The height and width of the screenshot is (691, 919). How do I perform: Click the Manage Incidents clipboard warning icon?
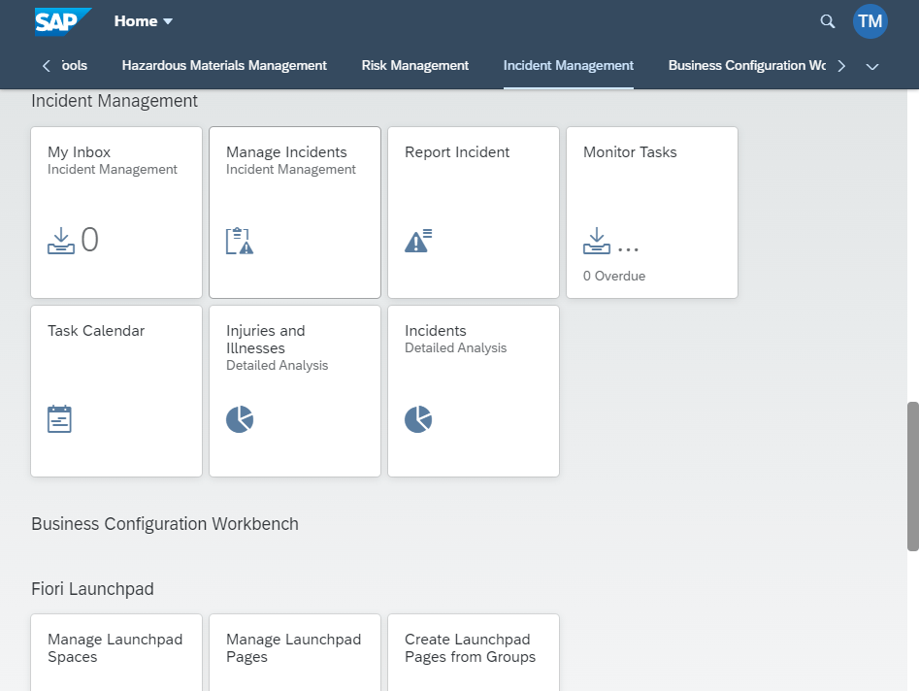240,241
